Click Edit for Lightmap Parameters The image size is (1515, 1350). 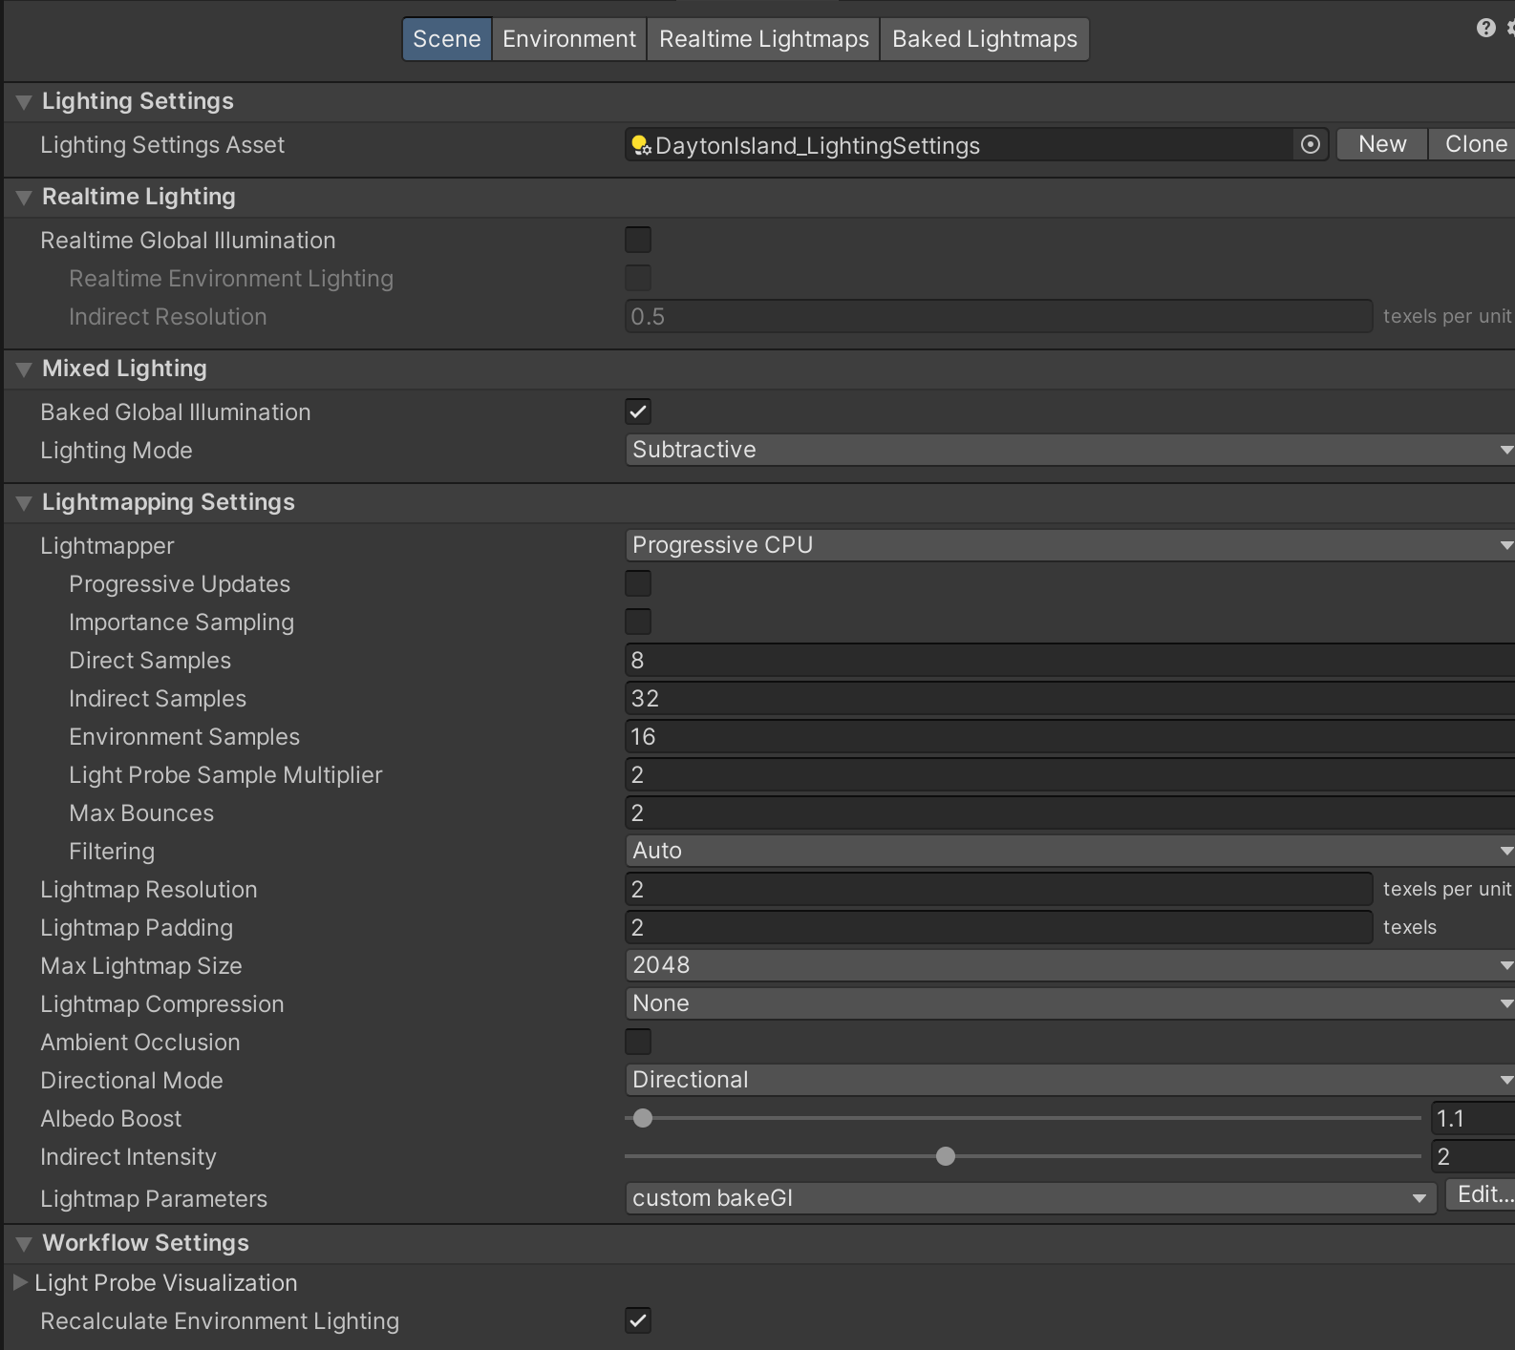pos(1483,1194)
